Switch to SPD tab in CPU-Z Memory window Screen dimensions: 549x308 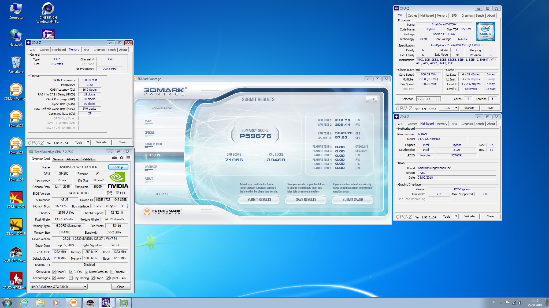(86, 50)
